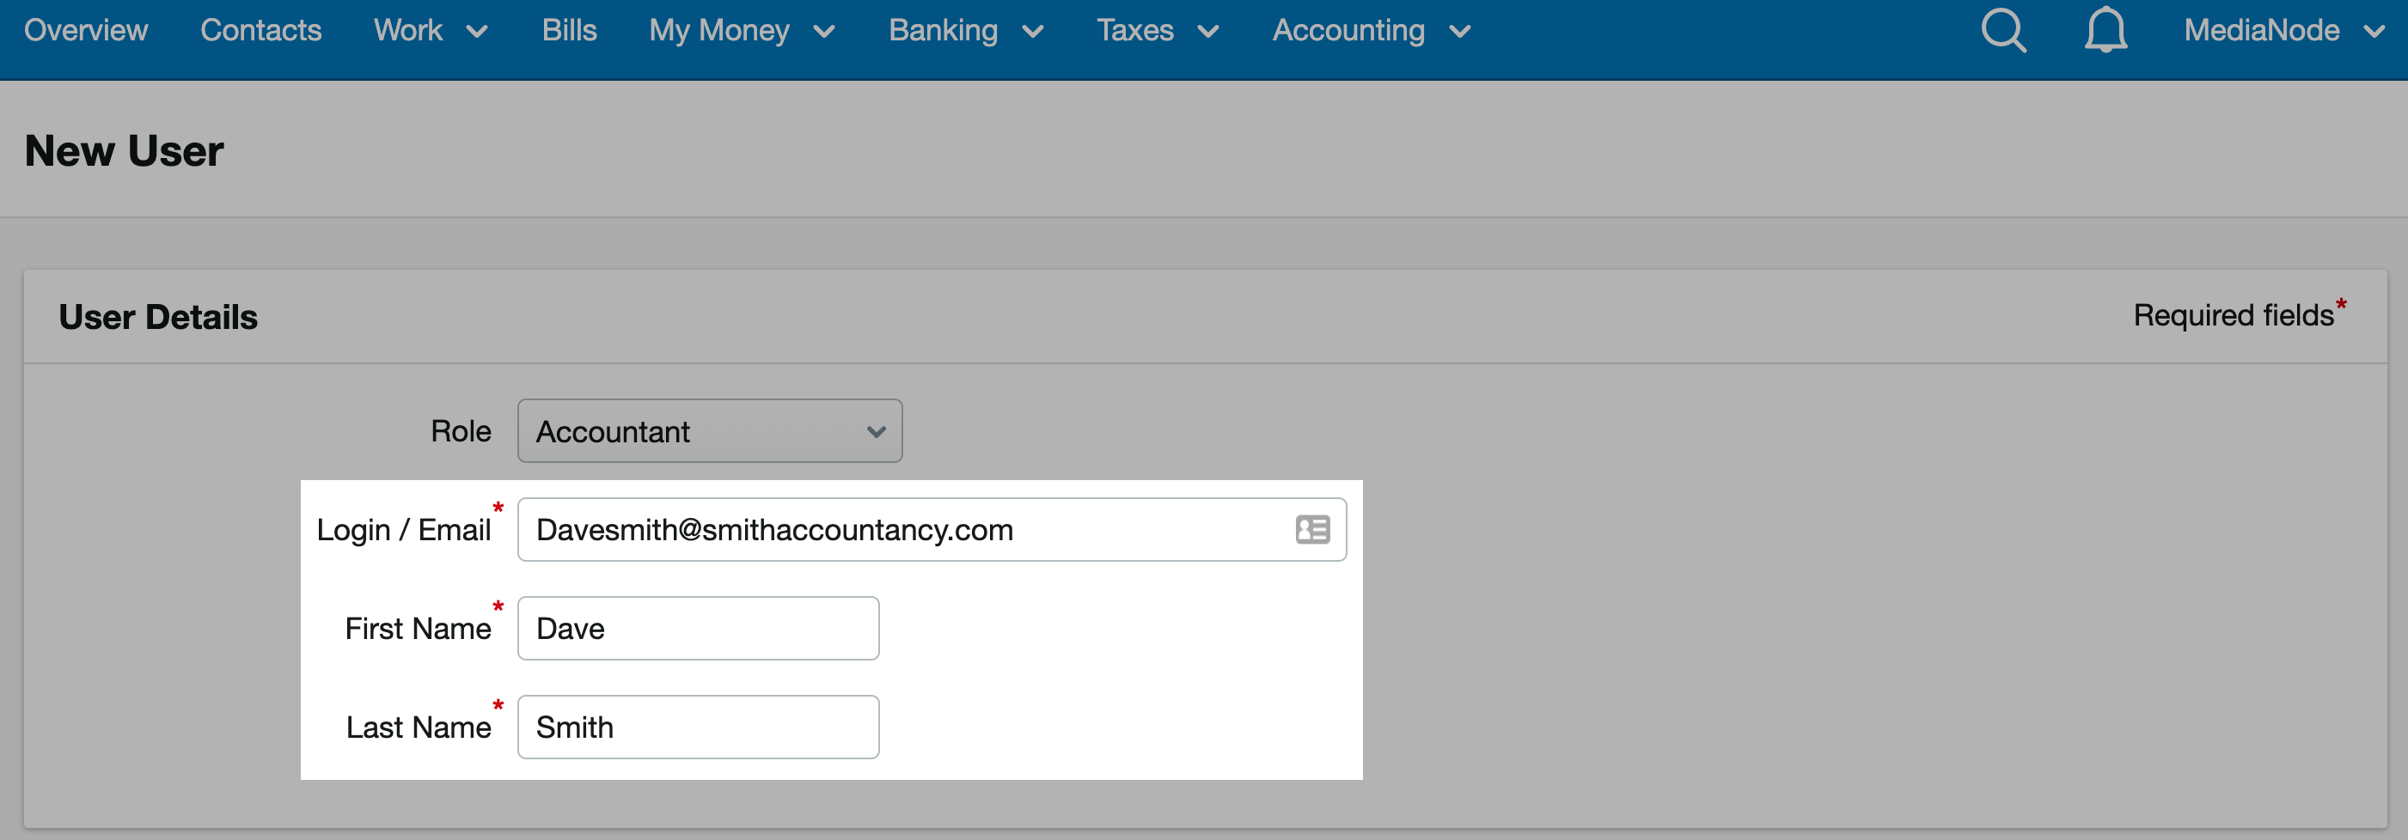Open the search magnifier icon
2408x840 pixels.
click(2003, 30)
